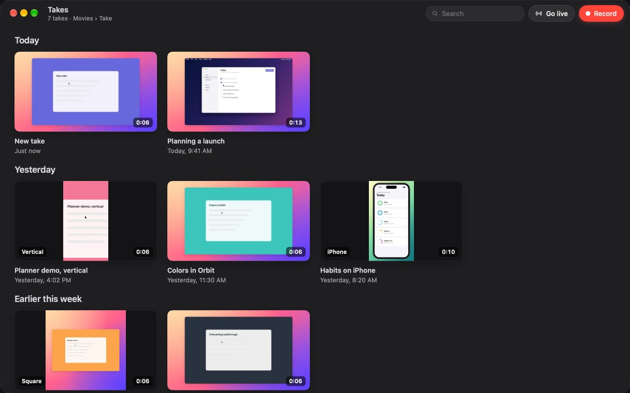The height and width of the screenshot is (393, 630).
Task: Click the 0:06 badge on Colors in Orbit
Action: (x=295, y=252)
